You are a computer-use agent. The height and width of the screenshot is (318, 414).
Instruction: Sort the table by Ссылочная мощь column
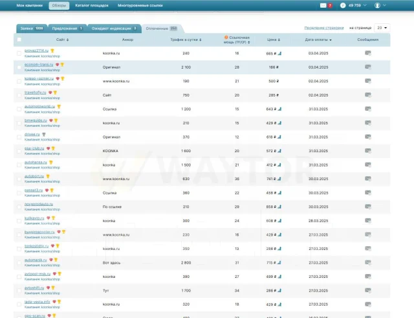(x=237, y=40)
